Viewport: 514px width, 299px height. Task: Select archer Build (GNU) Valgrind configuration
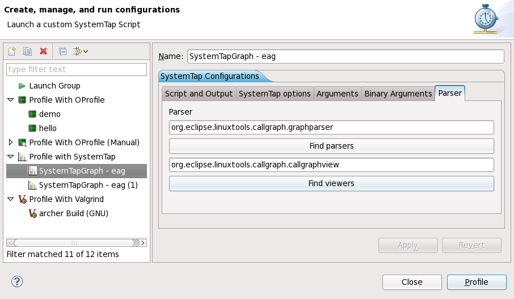click(73, 213)
